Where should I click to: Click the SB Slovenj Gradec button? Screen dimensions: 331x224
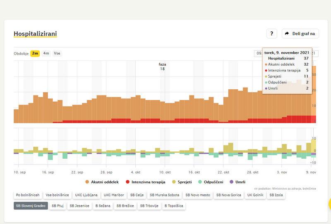click(x=31, y=205)
